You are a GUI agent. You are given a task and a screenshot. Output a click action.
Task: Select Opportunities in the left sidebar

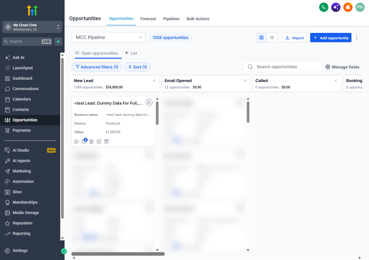[30, 120]
